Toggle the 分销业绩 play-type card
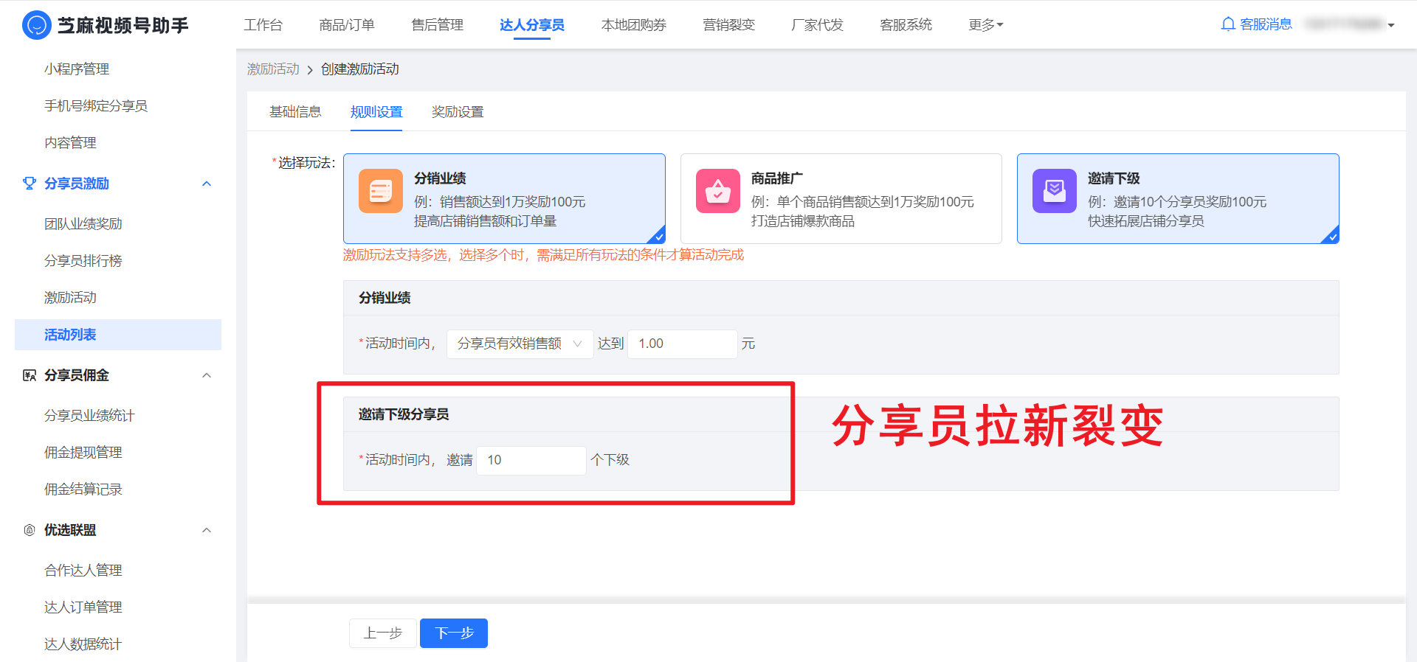 (x=504, y=198)
